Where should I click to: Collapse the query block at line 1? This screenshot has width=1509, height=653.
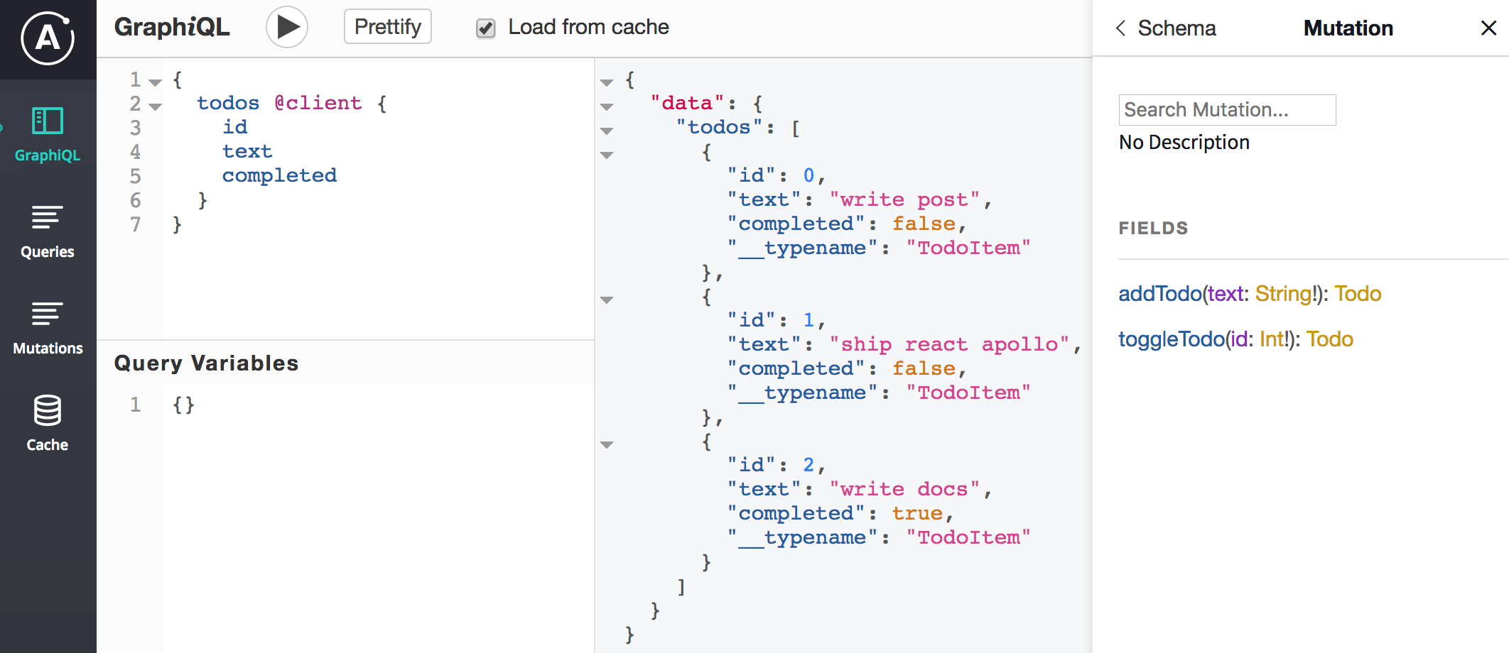[156, 82]
